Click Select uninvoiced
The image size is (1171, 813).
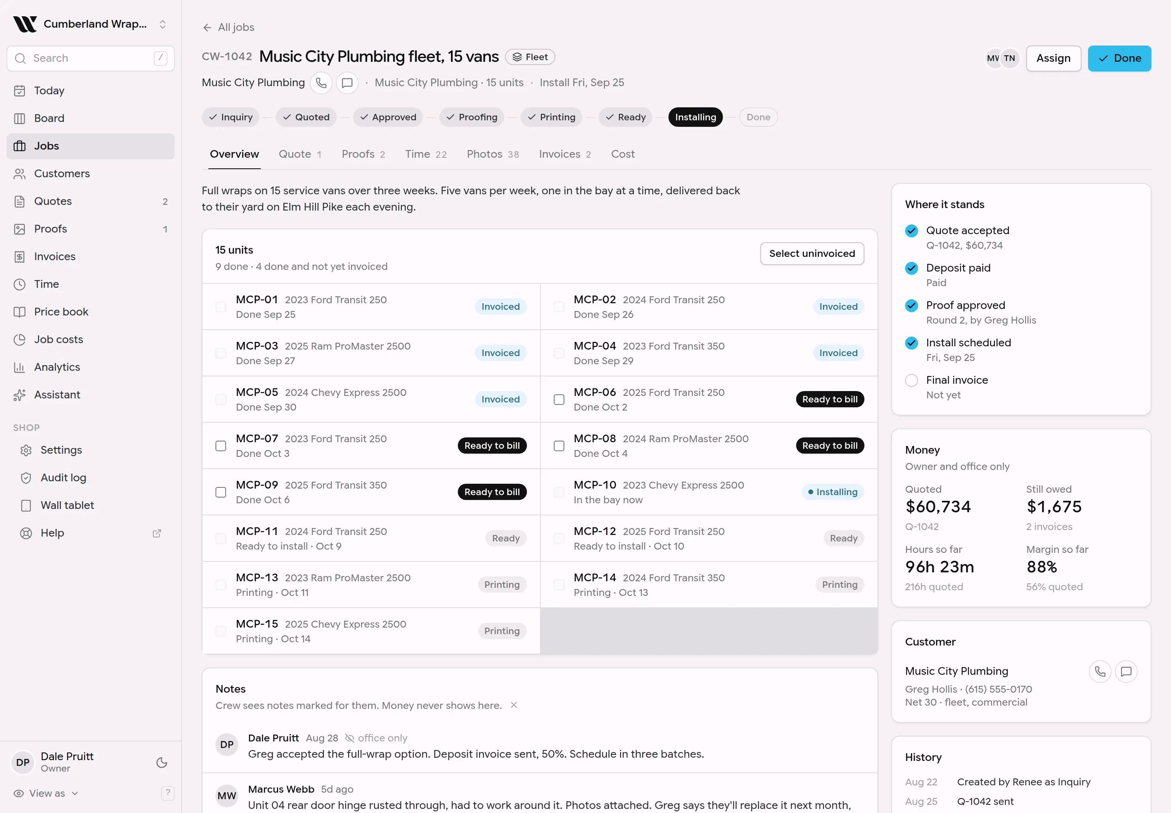812,254
